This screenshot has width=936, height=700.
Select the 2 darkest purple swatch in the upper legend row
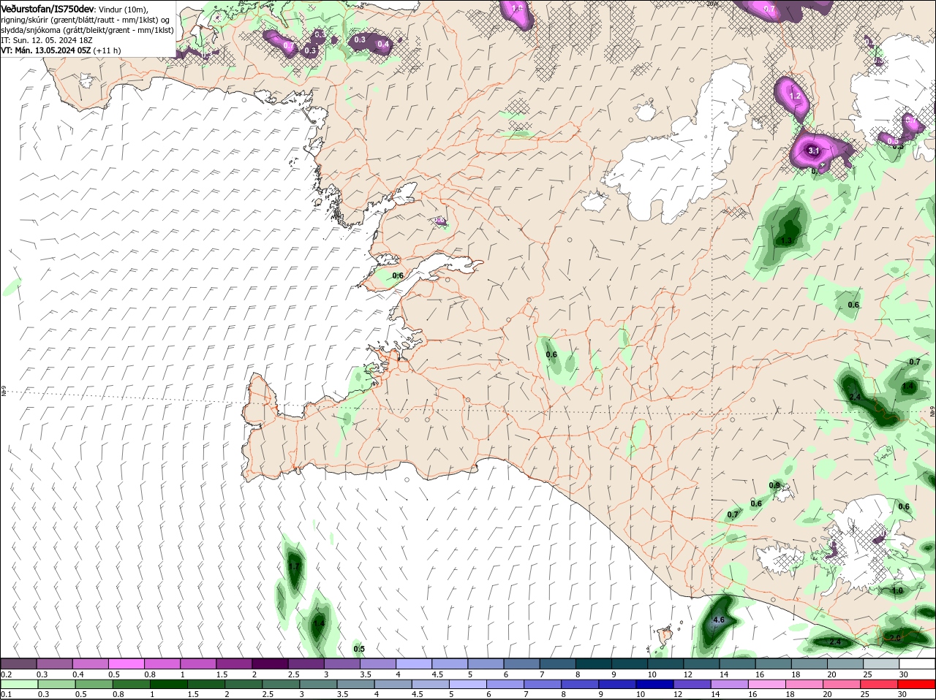[269, 663]
